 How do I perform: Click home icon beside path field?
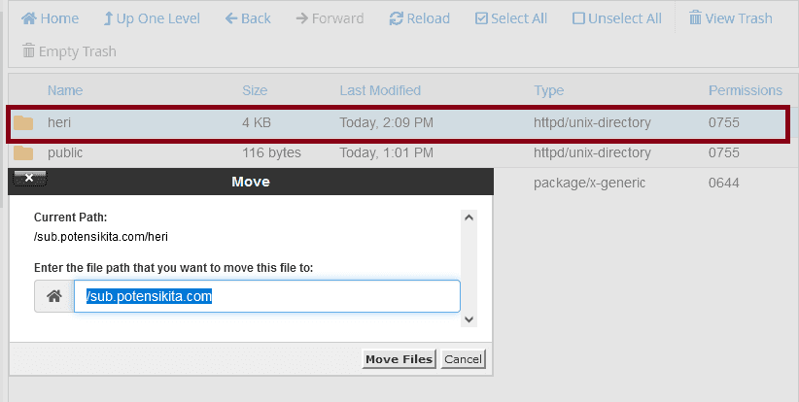[x=54, y=296]
